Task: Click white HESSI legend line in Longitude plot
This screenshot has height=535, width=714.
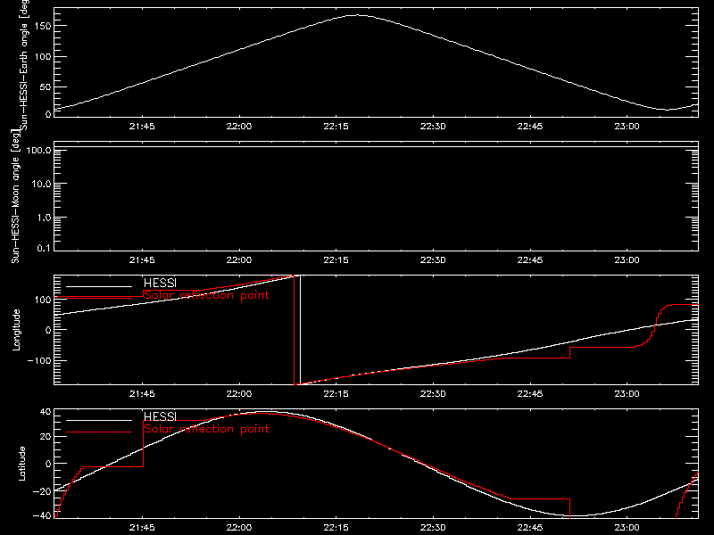Action: pos(99,286)
